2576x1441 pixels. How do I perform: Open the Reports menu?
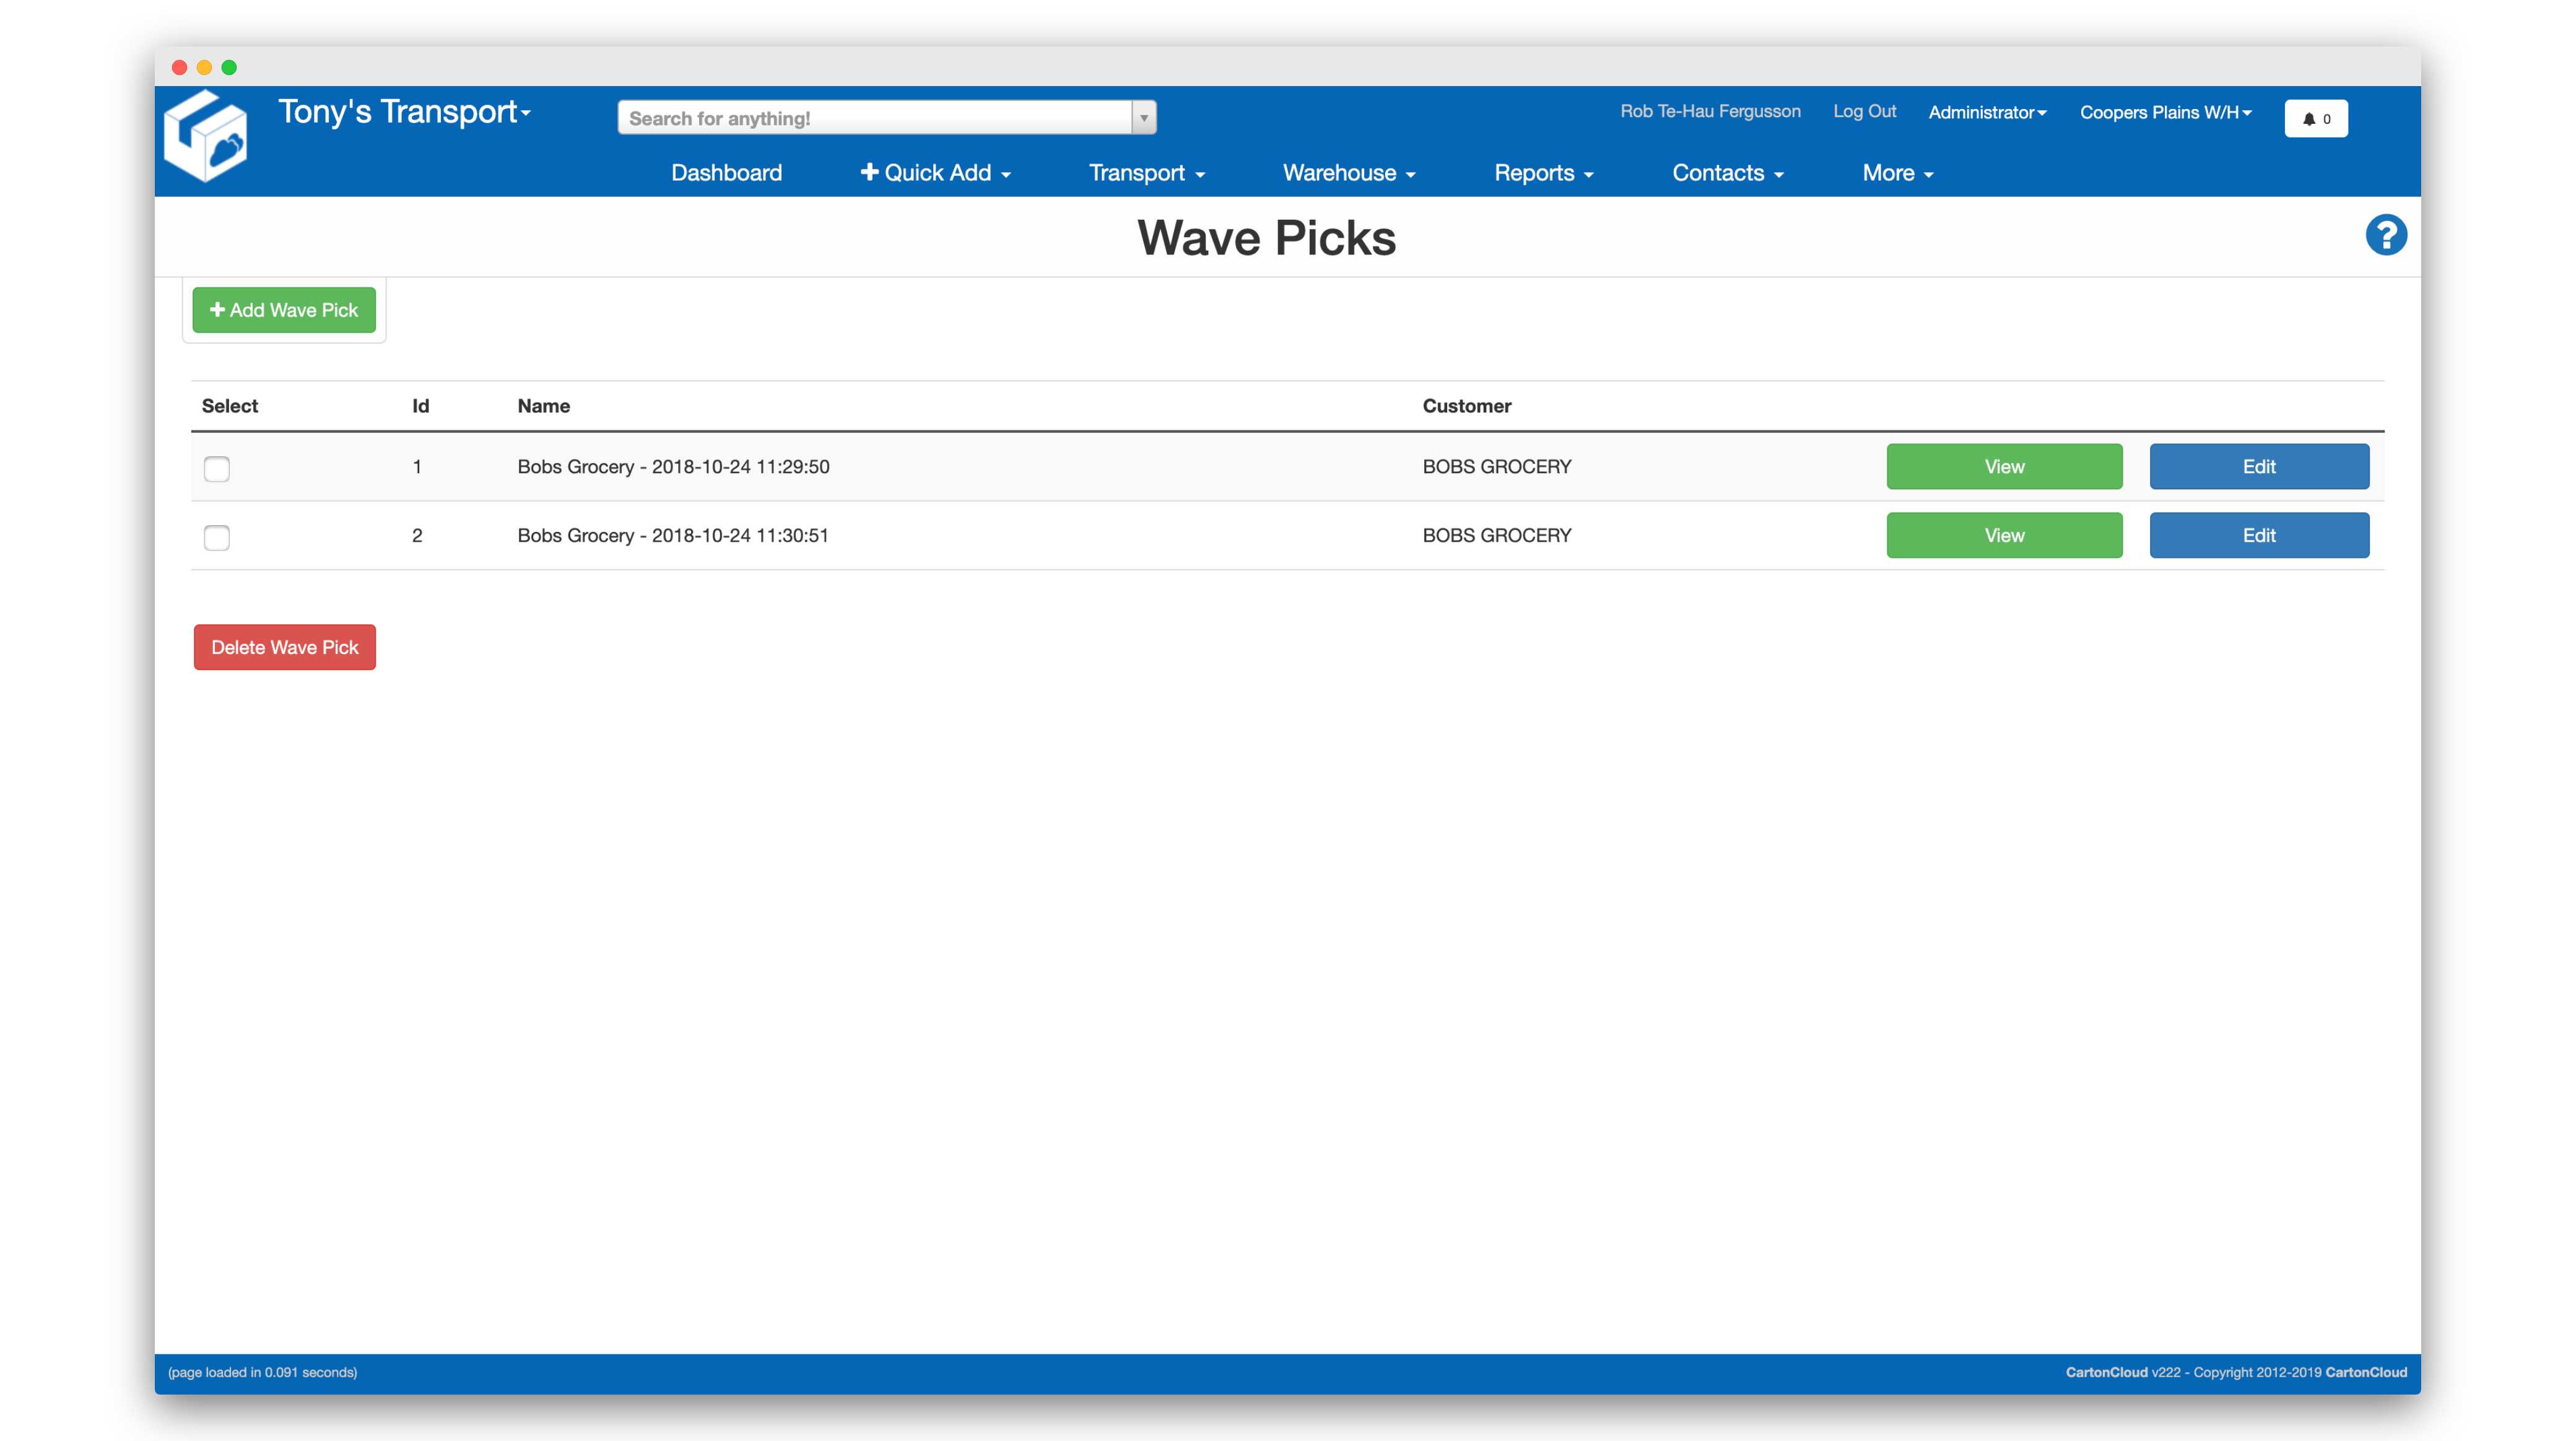point(1543,172)
